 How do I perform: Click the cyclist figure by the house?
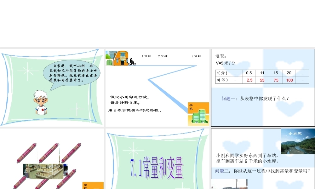(132, 62)
